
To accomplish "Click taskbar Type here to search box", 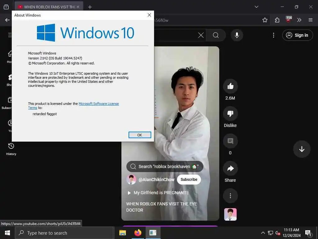I will (65, 233).
